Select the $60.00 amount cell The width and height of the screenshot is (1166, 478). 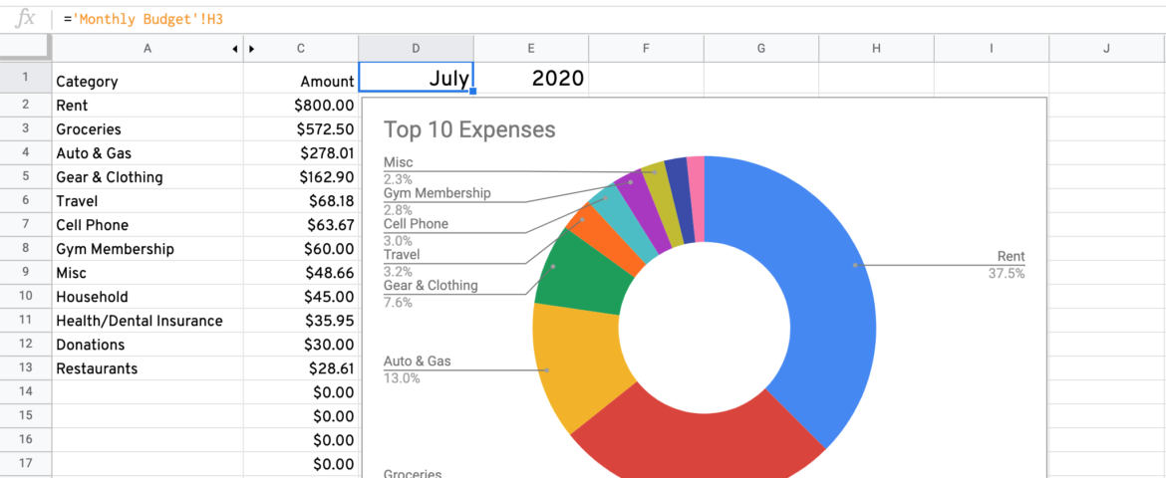[x=300, y=248]
